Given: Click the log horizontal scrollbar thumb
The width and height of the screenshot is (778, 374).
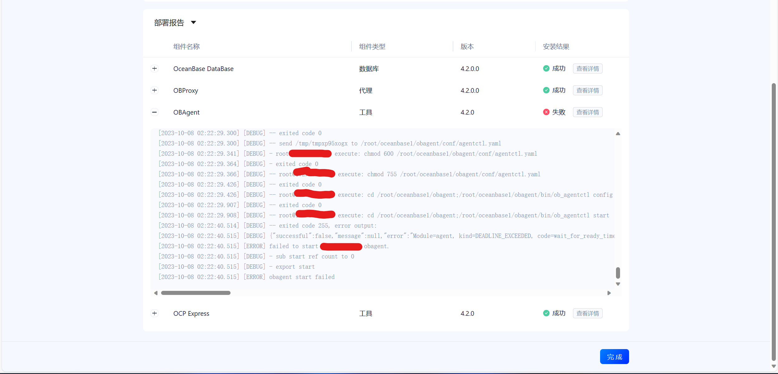Looking at the screenshot, I should point(196,293).
